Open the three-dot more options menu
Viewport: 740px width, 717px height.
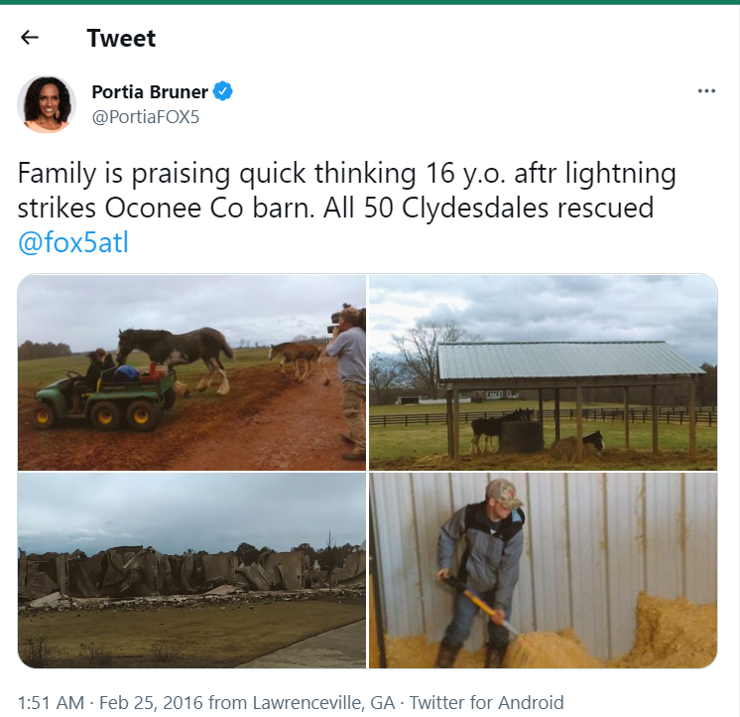[x=706, y=90]
